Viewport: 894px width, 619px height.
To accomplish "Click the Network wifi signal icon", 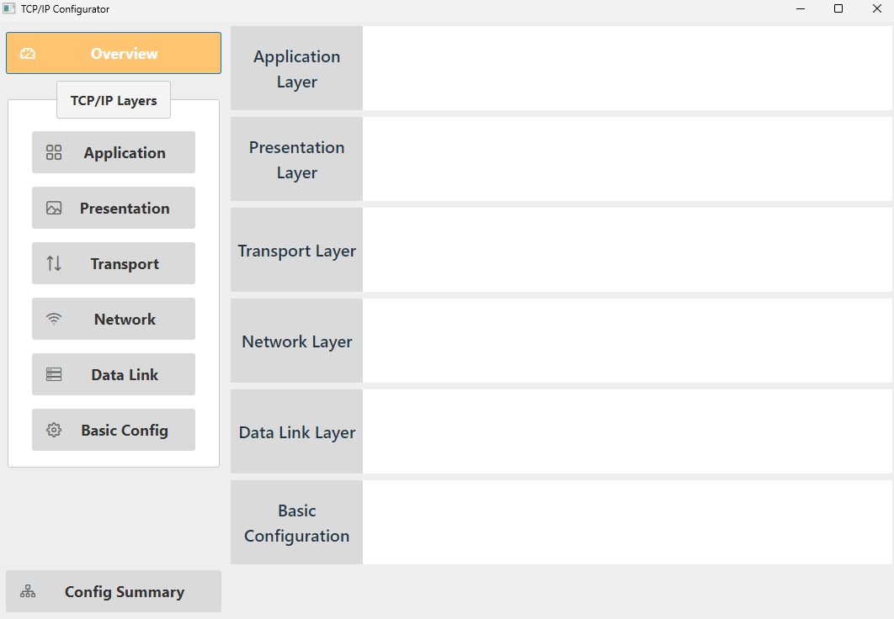I will [54, 320].
